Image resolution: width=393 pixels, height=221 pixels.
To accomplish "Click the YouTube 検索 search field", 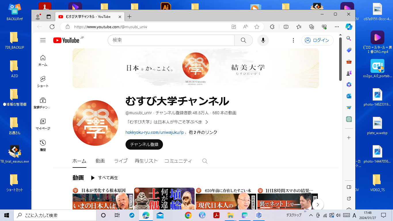I will 171,40.
